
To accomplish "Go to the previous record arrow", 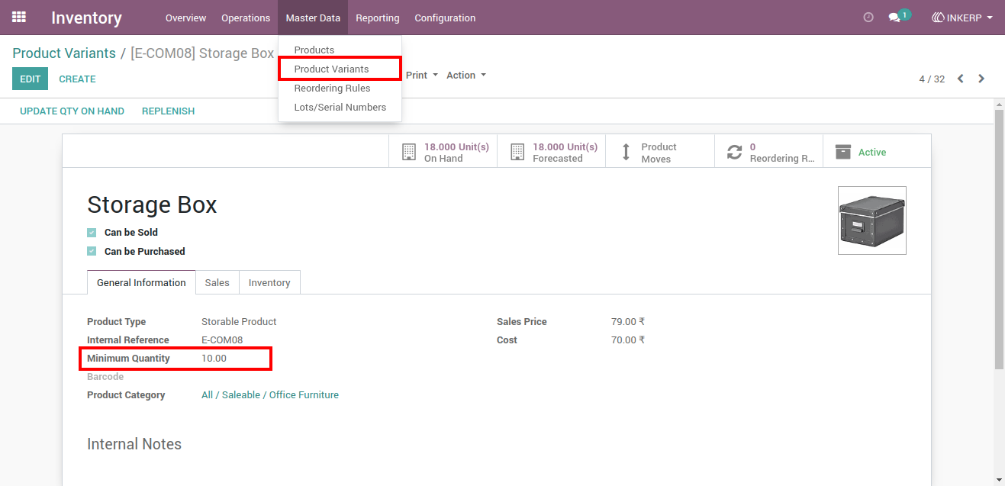I will [961, 79].
